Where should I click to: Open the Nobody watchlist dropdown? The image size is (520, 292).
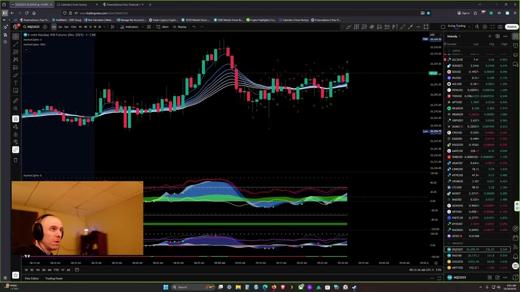[454, 36]
